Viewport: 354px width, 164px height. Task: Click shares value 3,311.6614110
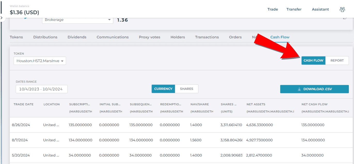point(231,125)
